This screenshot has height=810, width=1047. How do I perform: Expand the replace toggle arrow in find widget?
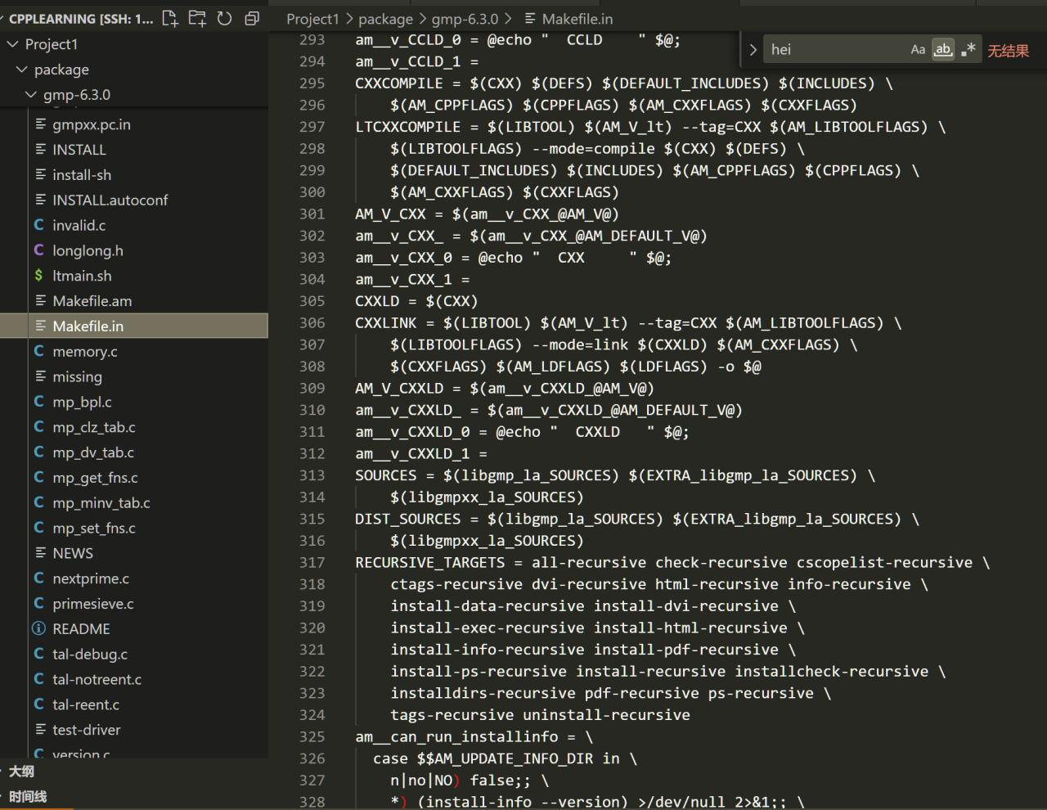click(x=753, y=50)
